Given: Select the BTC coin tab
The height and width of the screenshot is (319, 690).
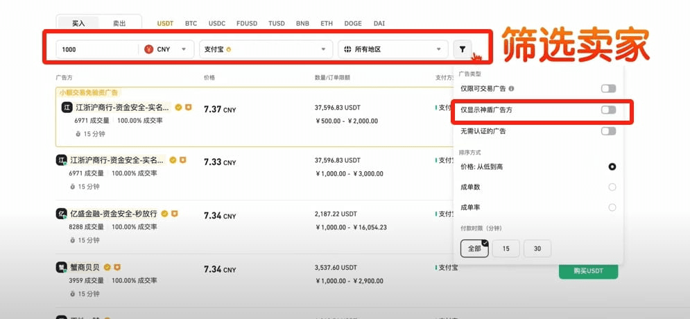Looking at the screenshot, I should [191, 23].
